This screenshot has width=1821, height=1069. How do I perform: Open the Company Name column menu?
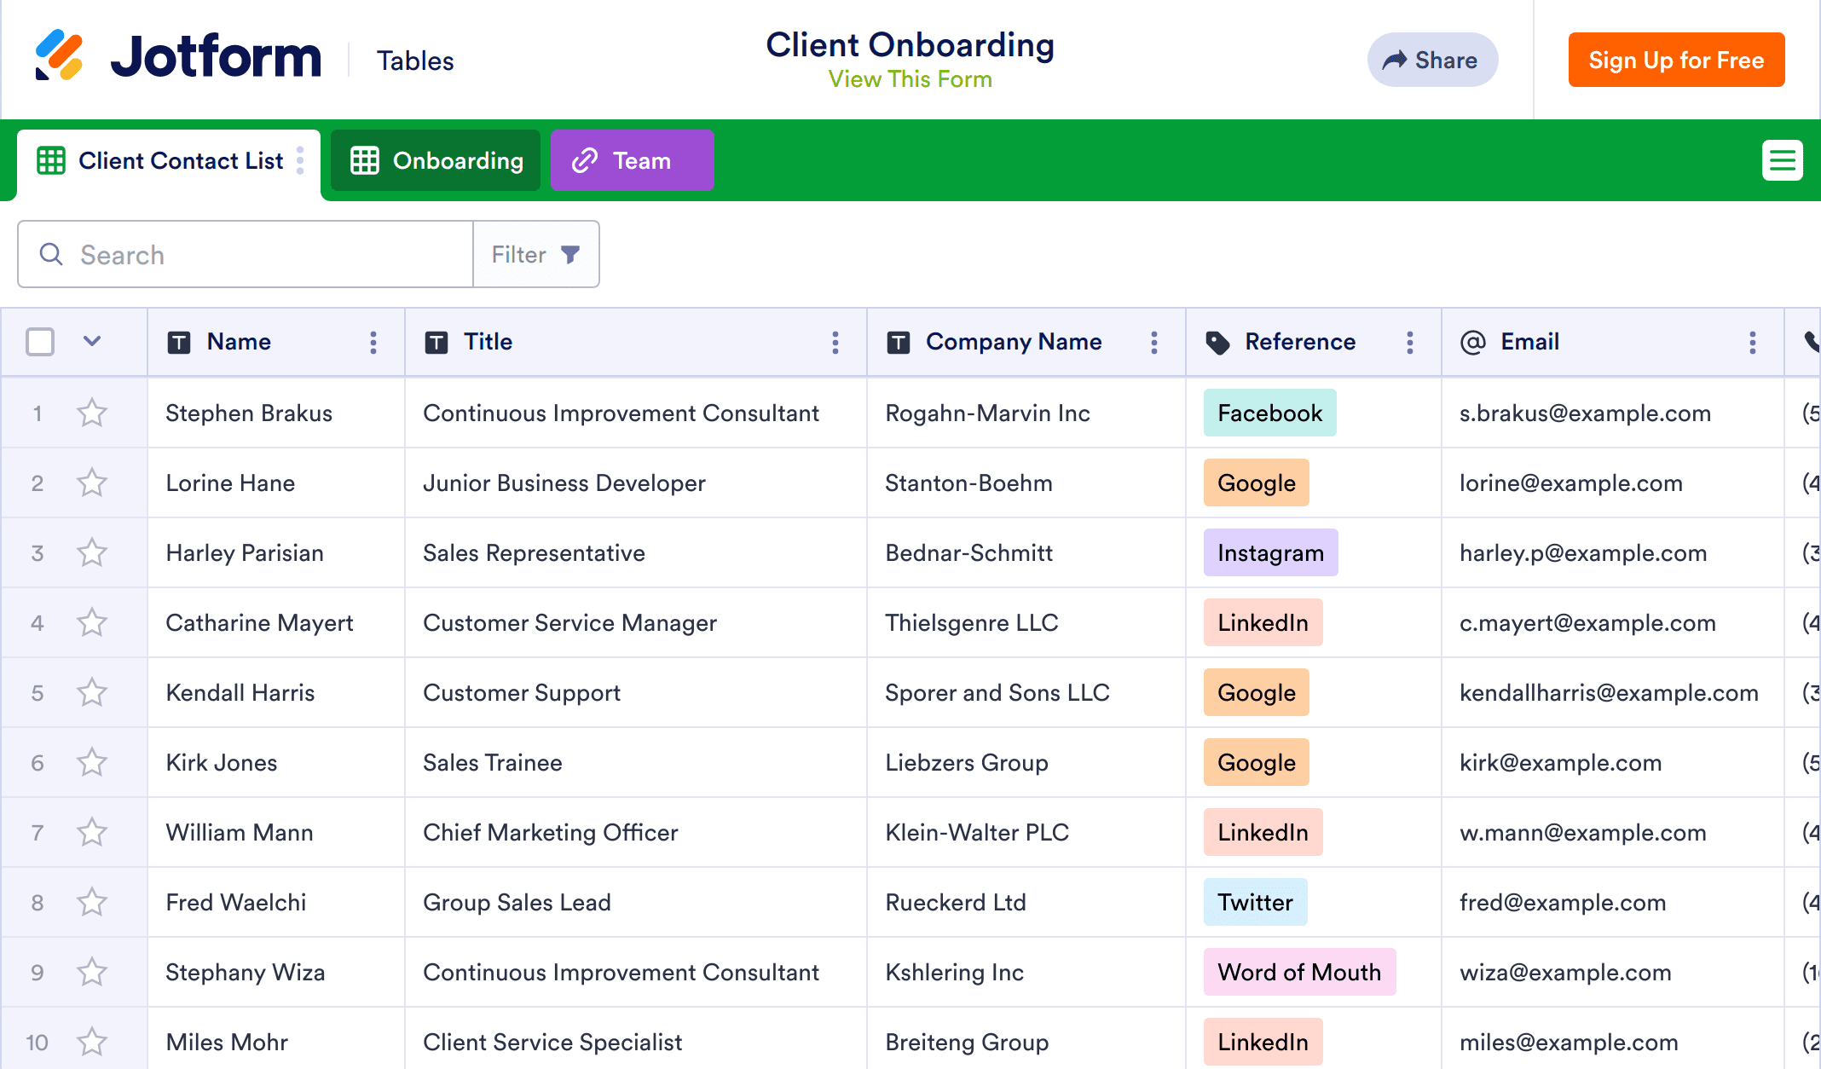(1153, 342)
